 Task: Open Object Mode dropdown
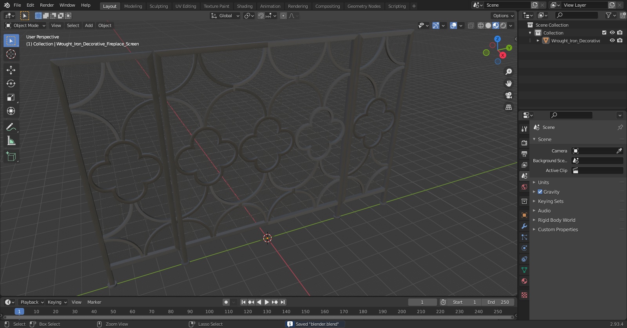coord(25,25)
